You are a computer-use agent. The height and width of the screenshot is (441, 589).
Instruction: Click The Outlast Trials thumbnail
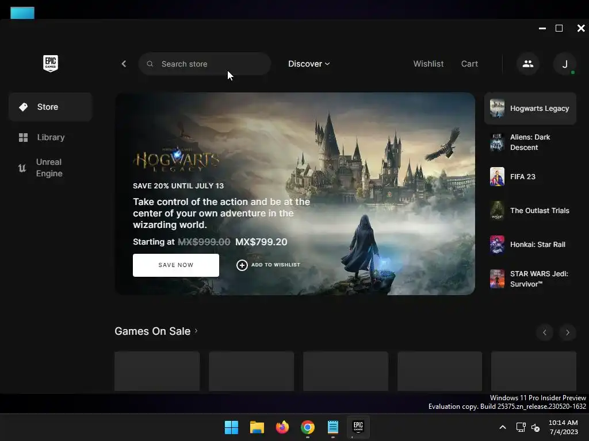point(497,211)
